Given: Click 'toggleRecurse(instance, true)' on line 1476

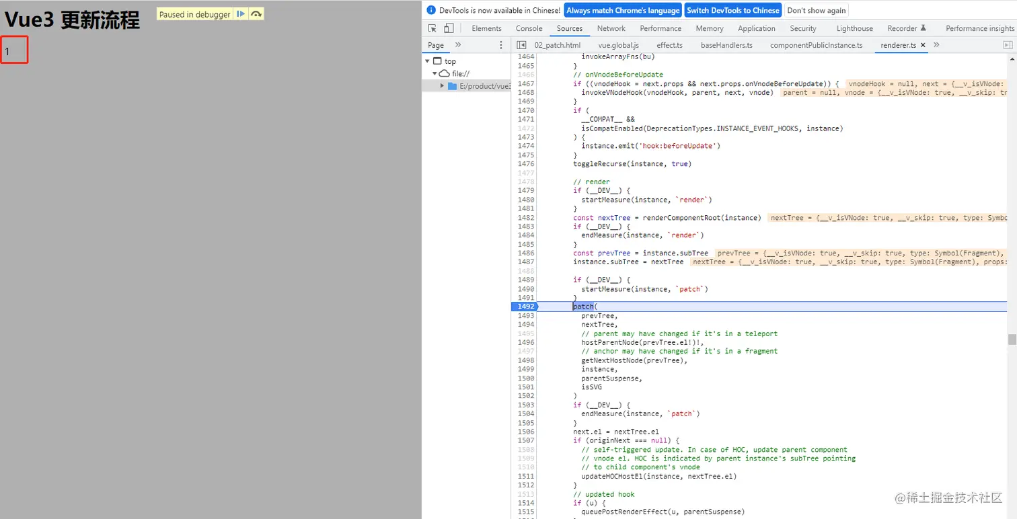Looking at the screenshot, I should pyautogui.click(x=632, y=164).
